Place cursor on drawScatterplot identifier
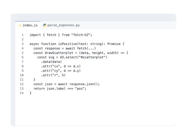Screen dimensions: 187x140 (59, 53)
